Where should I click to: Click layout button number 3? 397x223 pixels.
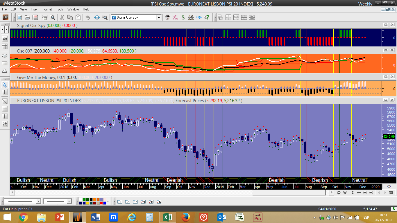(135, 202)
